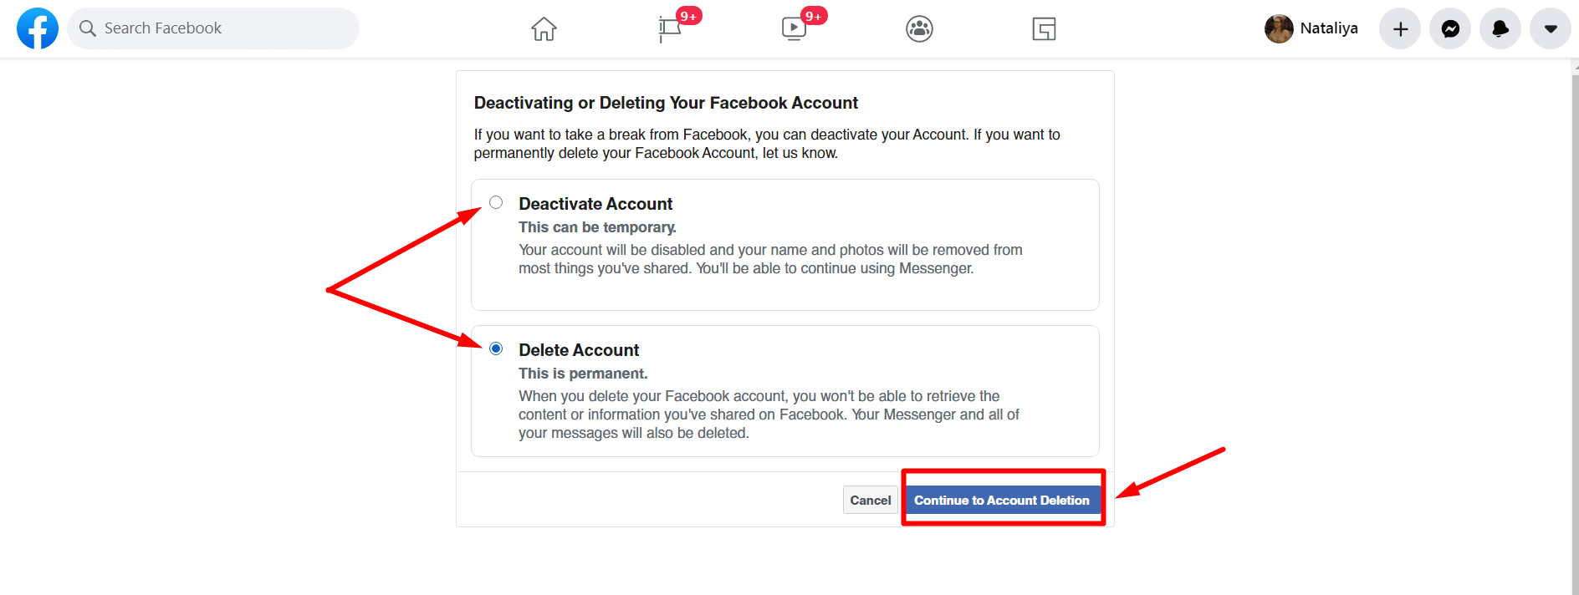The height and width of the screenshot is (595, 1579).
Task: Select the Delete Account section heading
Action: (579, 349)
